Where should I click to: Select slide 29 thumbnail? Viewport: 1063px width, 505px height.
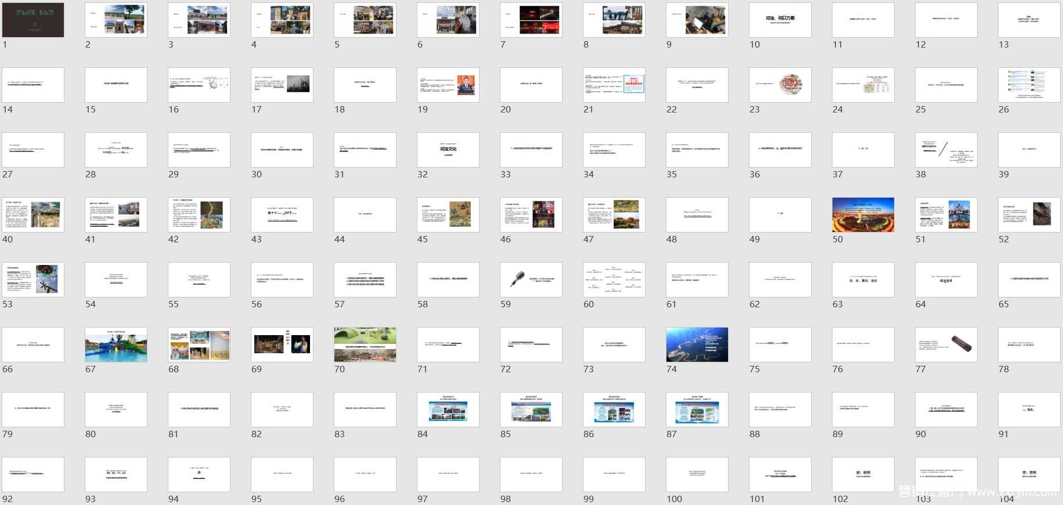199,150
